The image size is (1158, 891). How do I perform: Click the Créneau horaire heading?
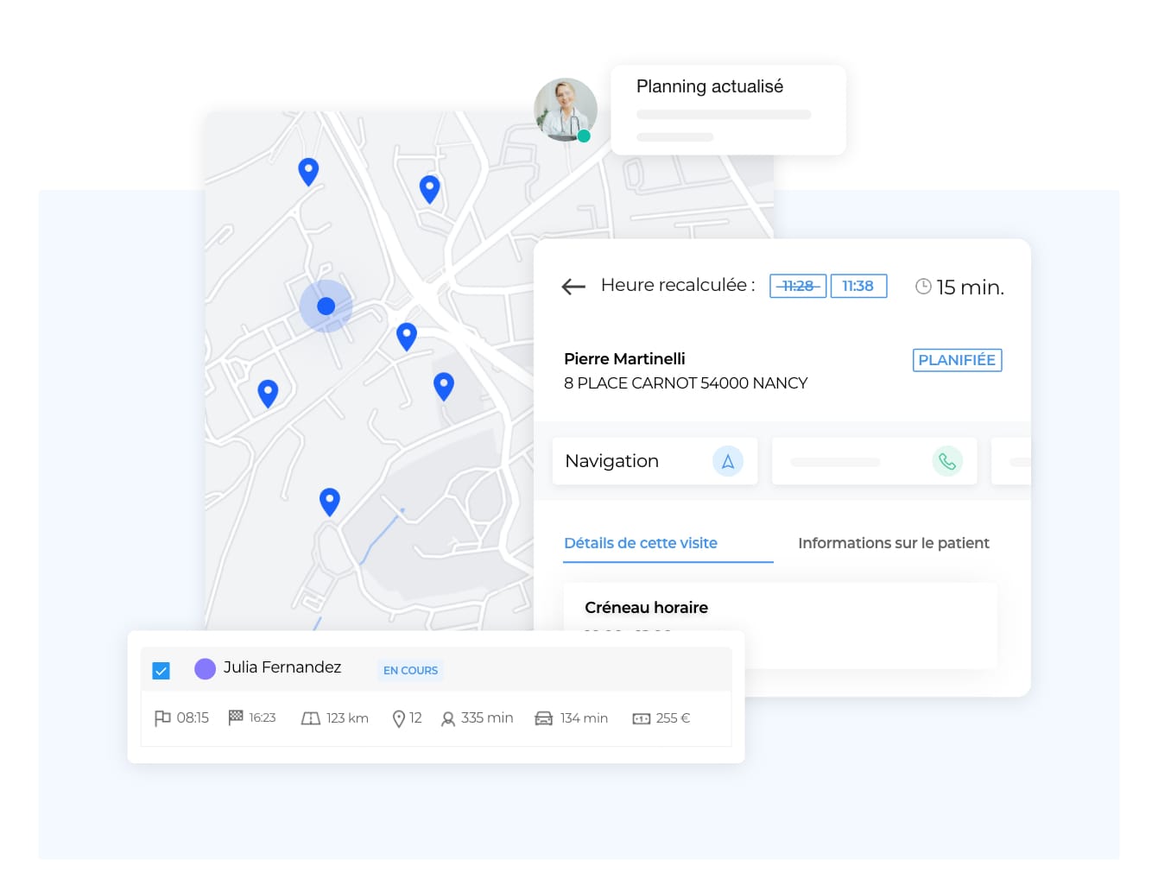pos(646,607)
